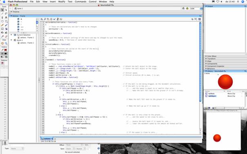Select the Text tool in Tools panel

click(x=6, y=17)
